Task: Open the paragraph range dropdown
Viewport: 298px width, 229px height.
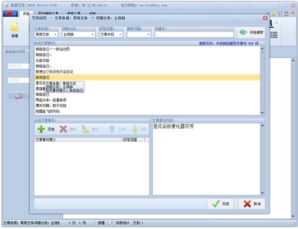Action: [x=111, y=34]
